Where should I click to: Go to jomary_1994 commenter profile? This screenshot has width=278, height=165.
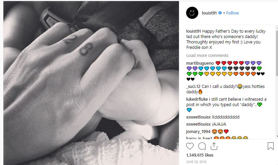coord(198,132)
